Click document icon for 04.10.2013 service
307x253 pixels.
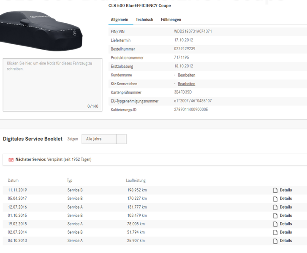275,241
